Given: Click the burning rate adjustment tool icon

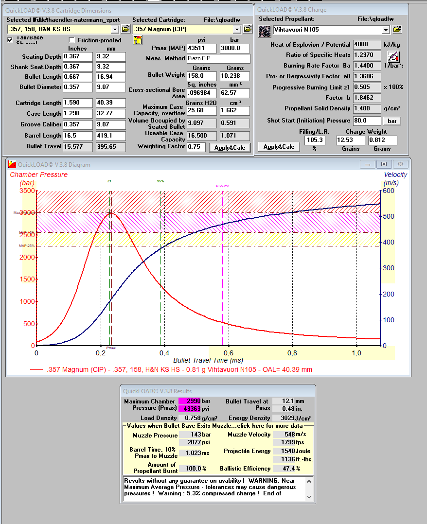Looking at the screenshot, I should (393, 57).
